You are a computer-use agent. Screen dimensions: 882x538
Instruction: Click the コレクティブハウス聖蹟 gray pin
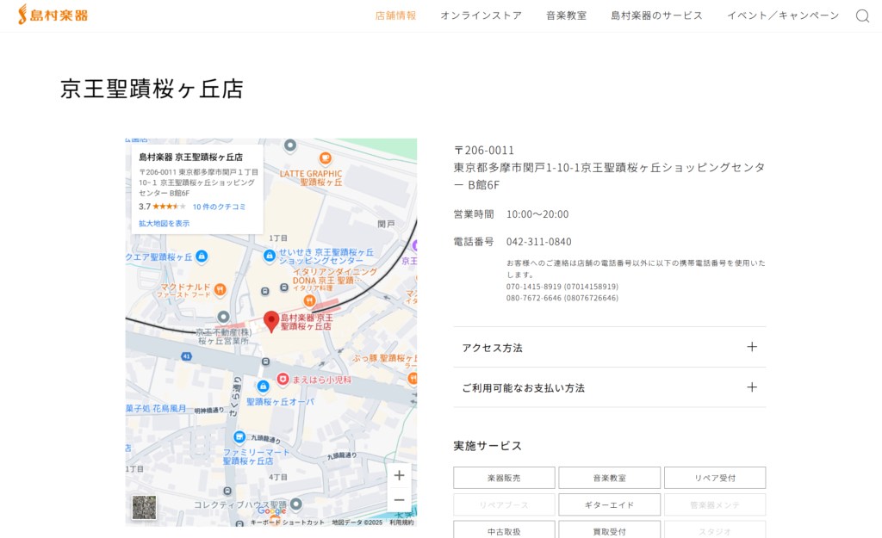click(x=296, y=504)
